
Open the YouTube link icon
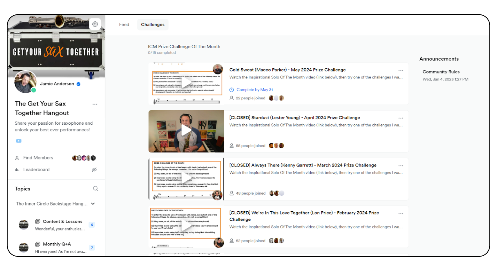pos(19,141)
